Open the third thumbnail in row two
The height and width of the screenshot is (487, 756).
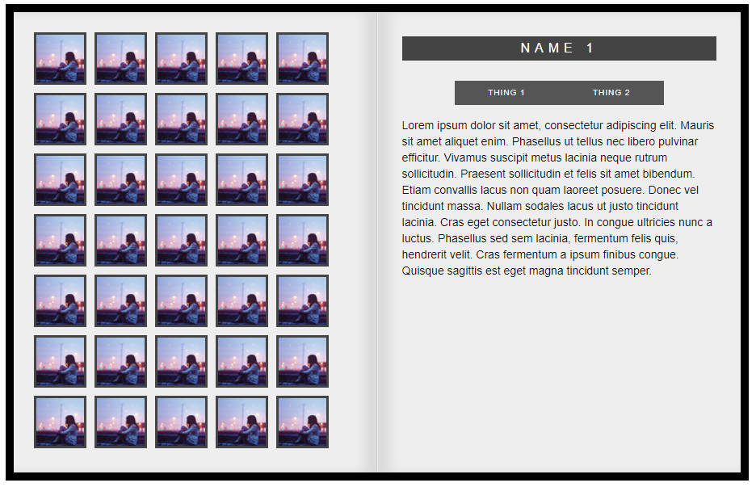click(x=181, y=119)
